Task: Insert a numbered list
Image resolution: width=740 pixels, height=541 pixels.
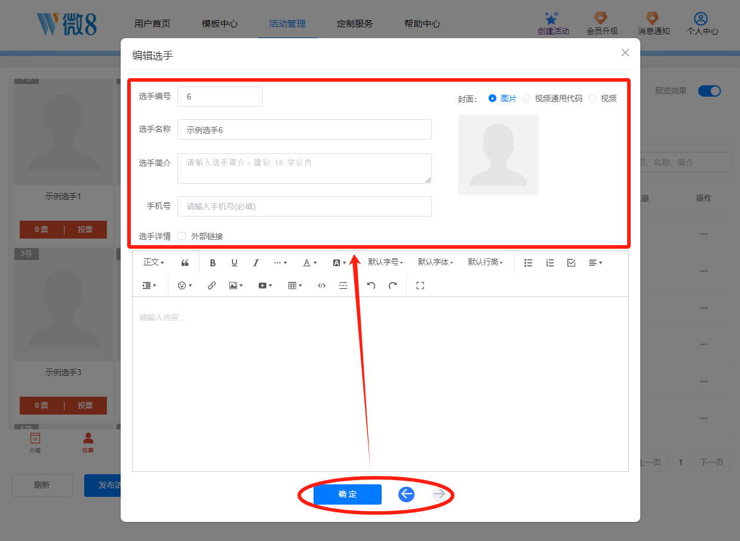Action: [549, 262]
